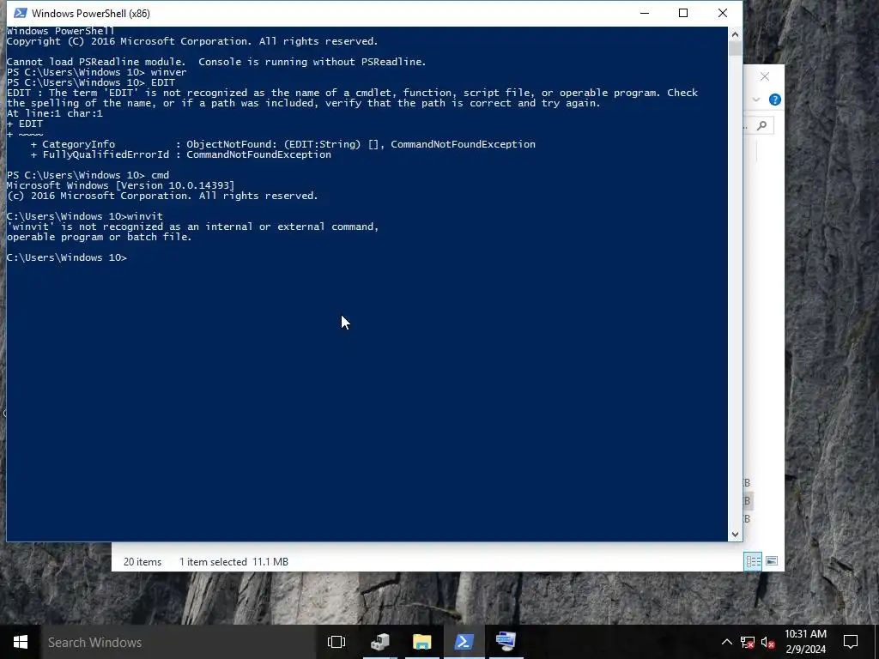The width and height of the screenshot is (879, 659).
Task: Click '1 item selected 11.1 MB' status text
Action: tap(233, 561)
